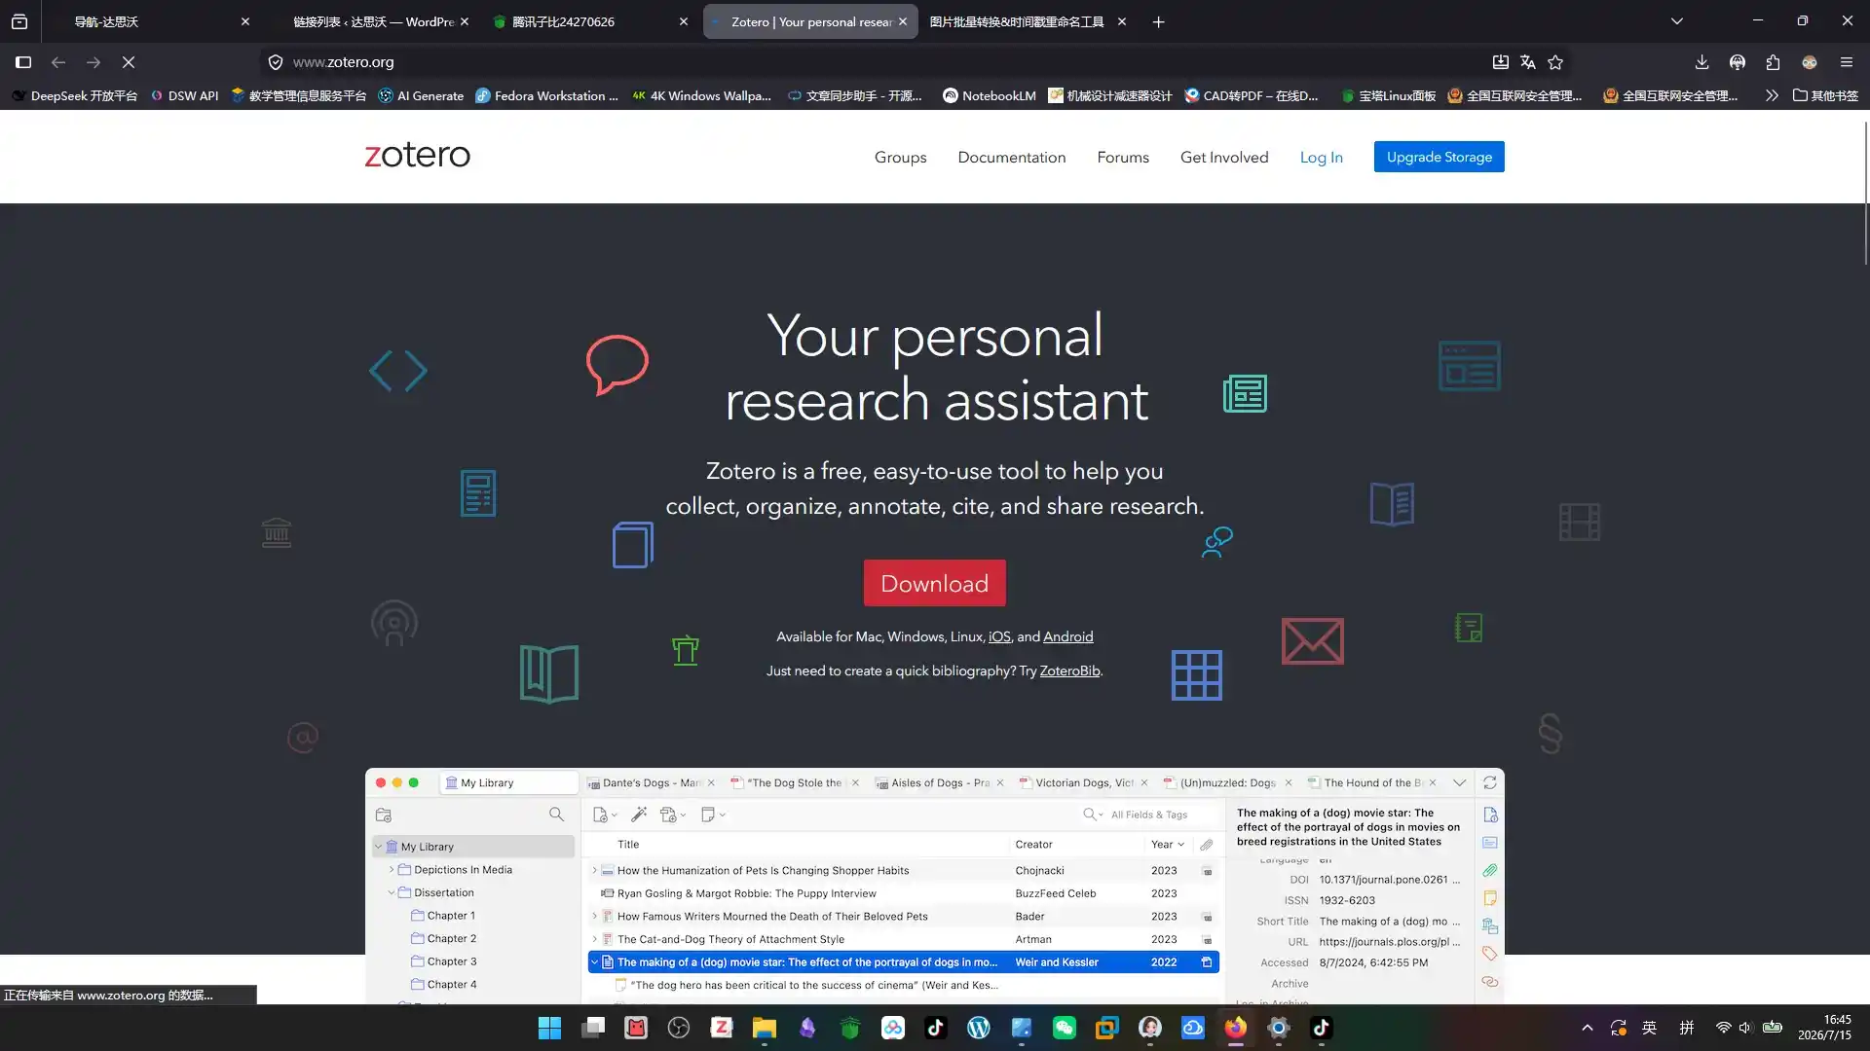
Task: Go forward one page
Action: coord(93,62)
